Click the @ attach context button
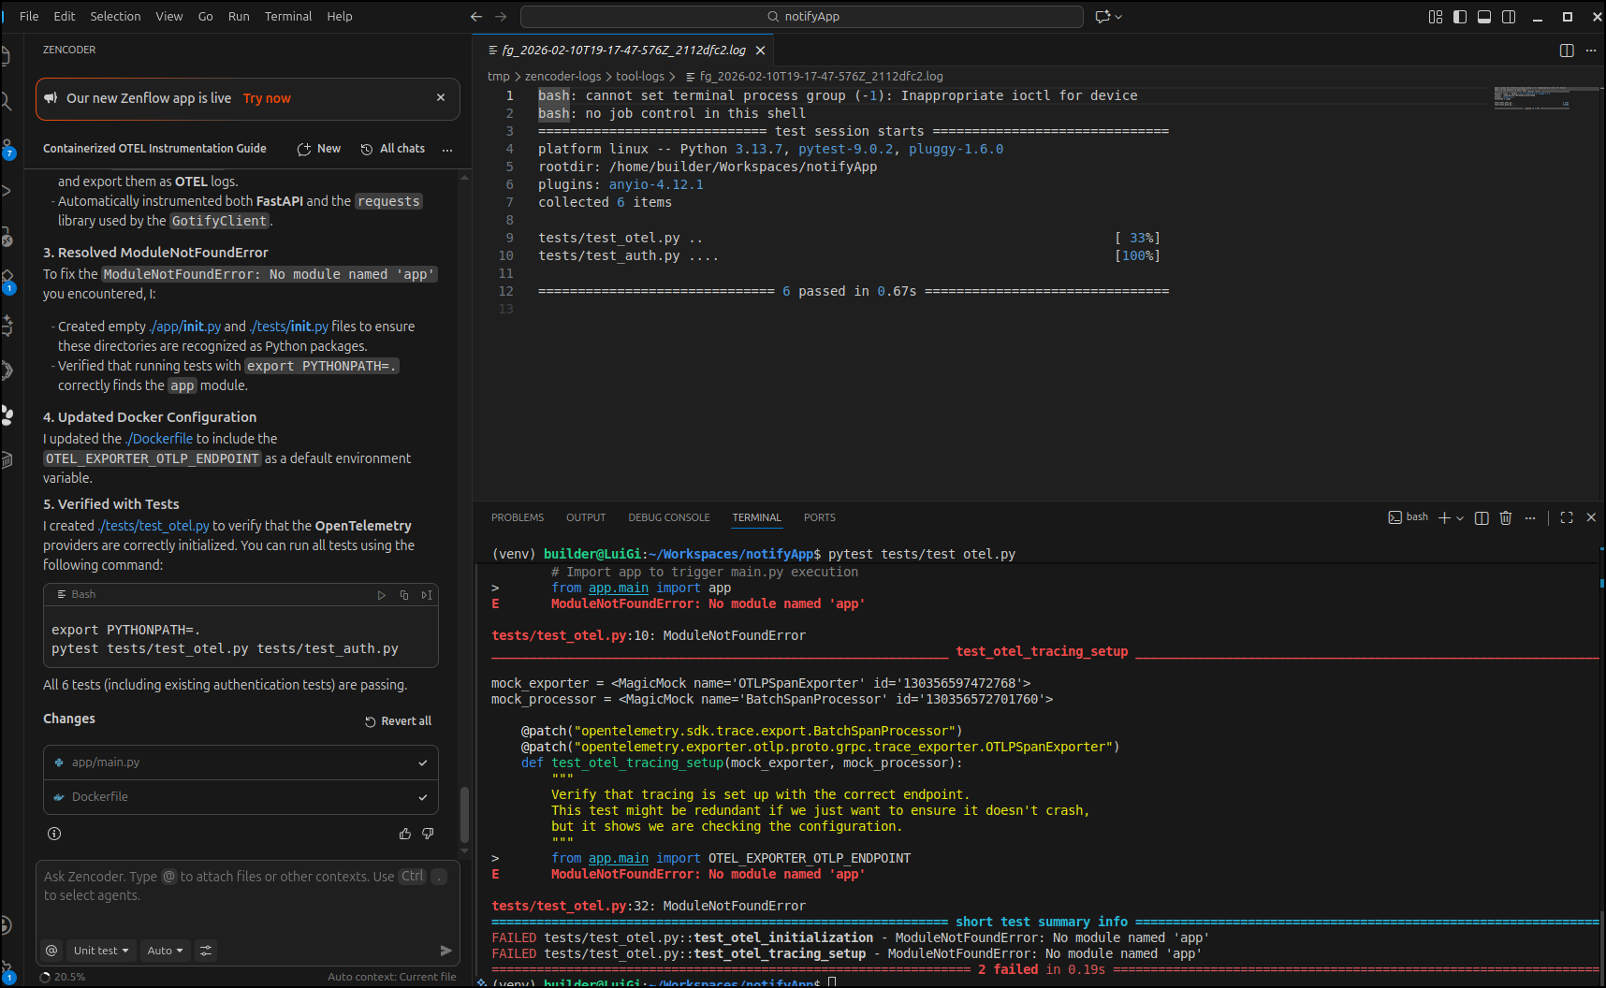1606x988 pixels. (52, 951)
